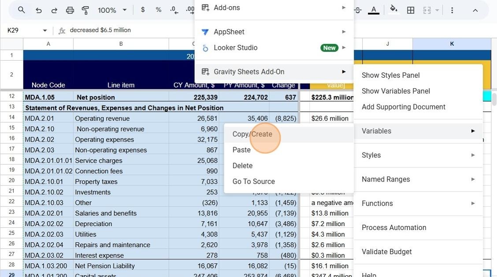Open the text color underlined A icon
The image size is (497, 277).
pos(374,10)
